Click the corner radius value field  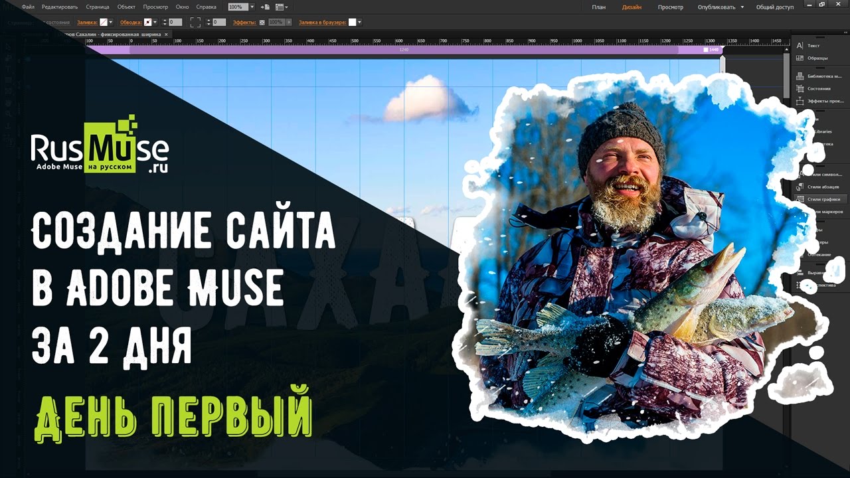(x=219, y=22)
